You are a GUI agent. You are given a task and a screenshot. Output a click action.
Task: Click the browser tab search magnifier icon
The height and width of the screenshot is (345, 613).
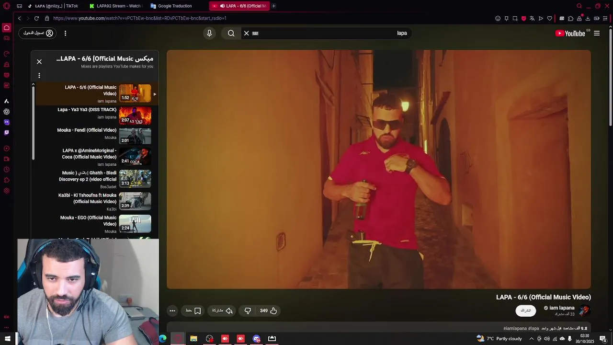[579, 6]
